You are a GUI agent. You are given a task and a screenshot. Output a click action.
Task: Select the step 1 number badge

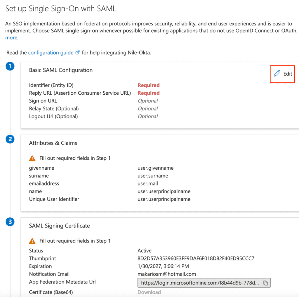coord(10,66)
